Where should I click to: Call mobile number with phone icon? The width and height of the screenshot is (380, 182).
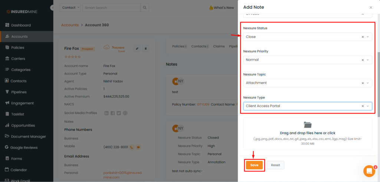[132, 147]
